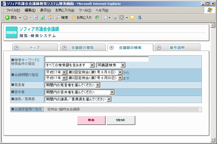Screen dimensions: 217x144
Task: Expand 期間内の議長/委員長 dropdown
Action: click(x=109, y=99)
